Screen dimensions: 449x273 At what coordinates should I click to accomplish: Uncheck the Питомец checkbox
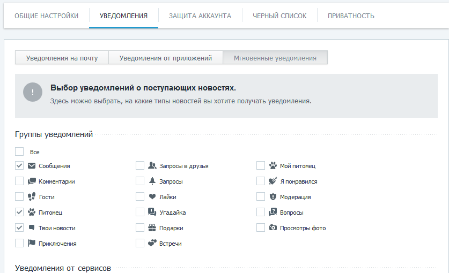[19, 212]
